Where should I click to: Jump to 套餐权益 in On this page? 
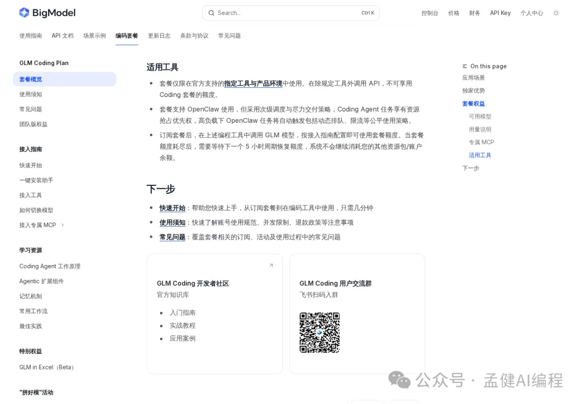tap(473, 103)
